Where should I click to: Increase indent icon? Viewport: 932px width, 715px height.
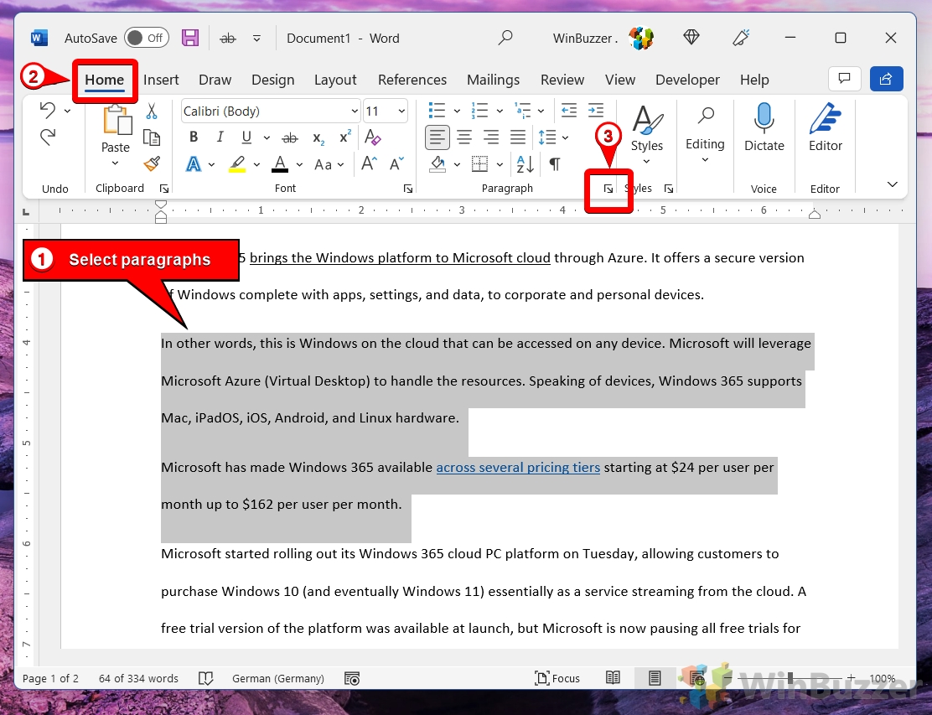click(x=596, y=110)
